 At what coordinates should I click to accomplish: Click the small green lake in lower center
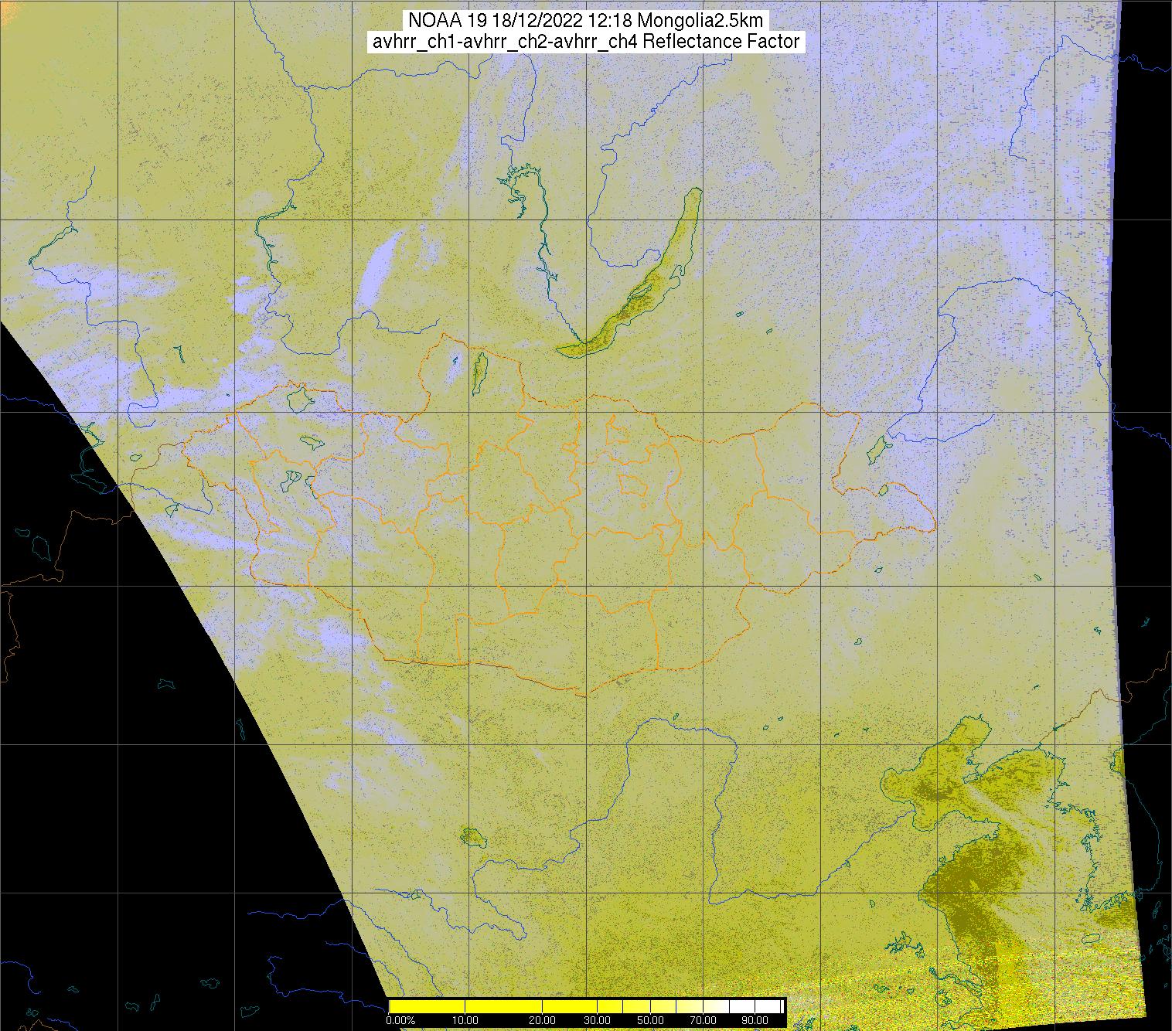[470, 835]
